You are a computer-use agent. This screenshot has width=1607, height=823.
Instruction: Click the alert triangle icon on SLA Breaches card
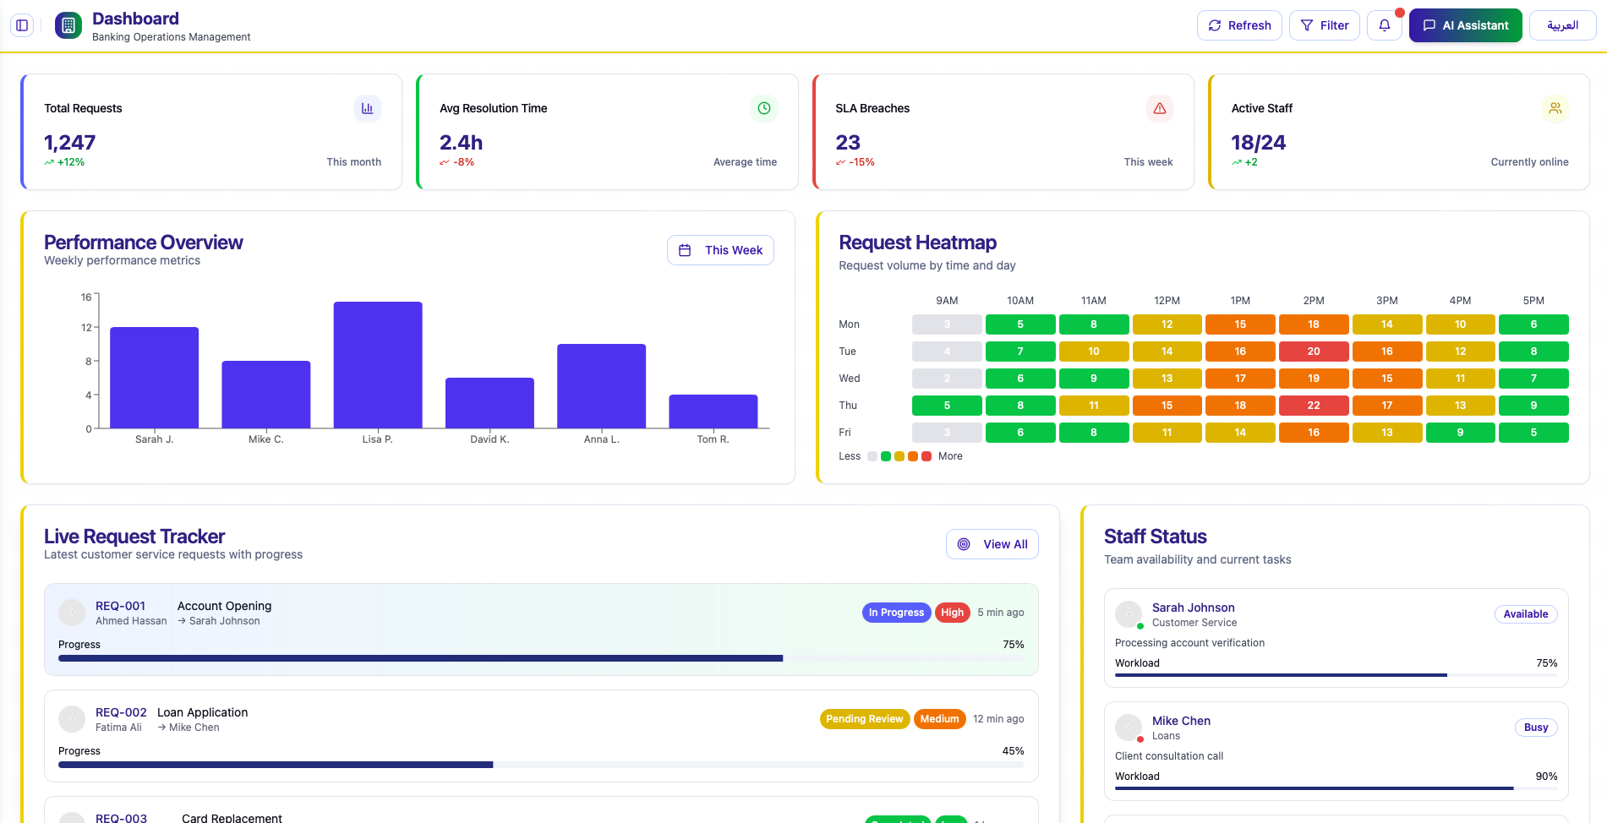(1159, 108)
